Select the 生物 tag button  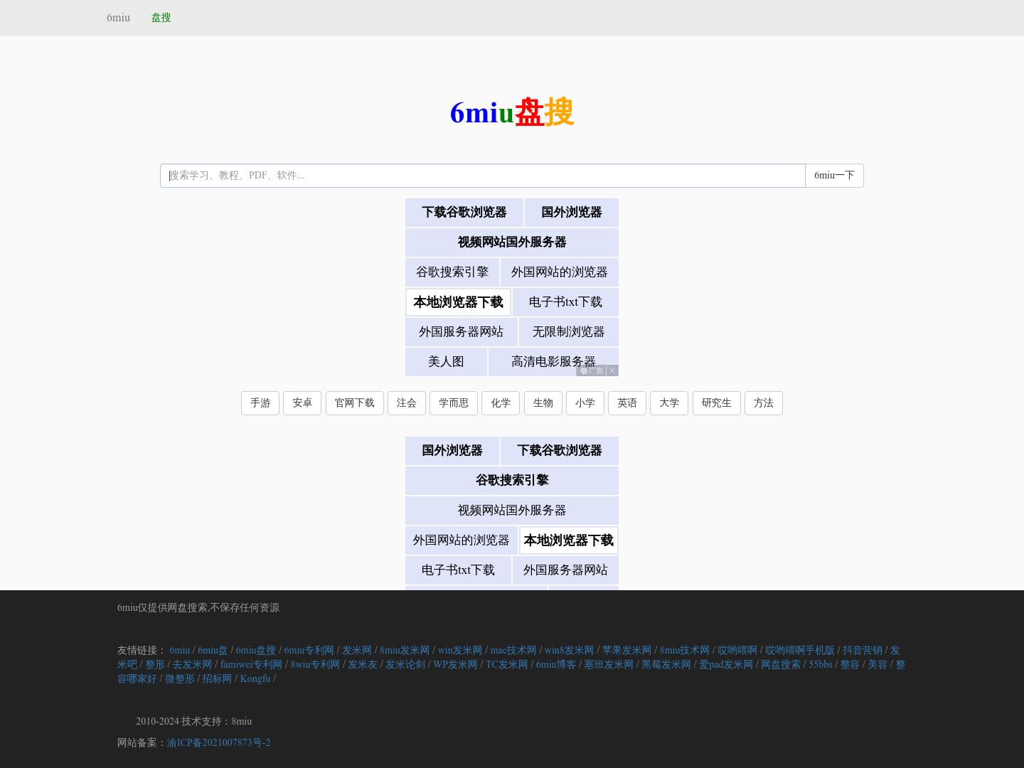tap(543, 403)
